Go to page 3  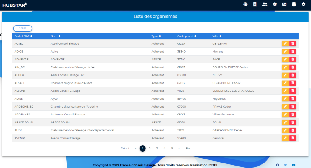tap(157, 148)
